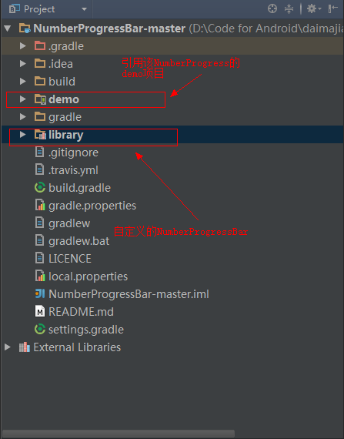Click the README.md markdown file icon

40,311
